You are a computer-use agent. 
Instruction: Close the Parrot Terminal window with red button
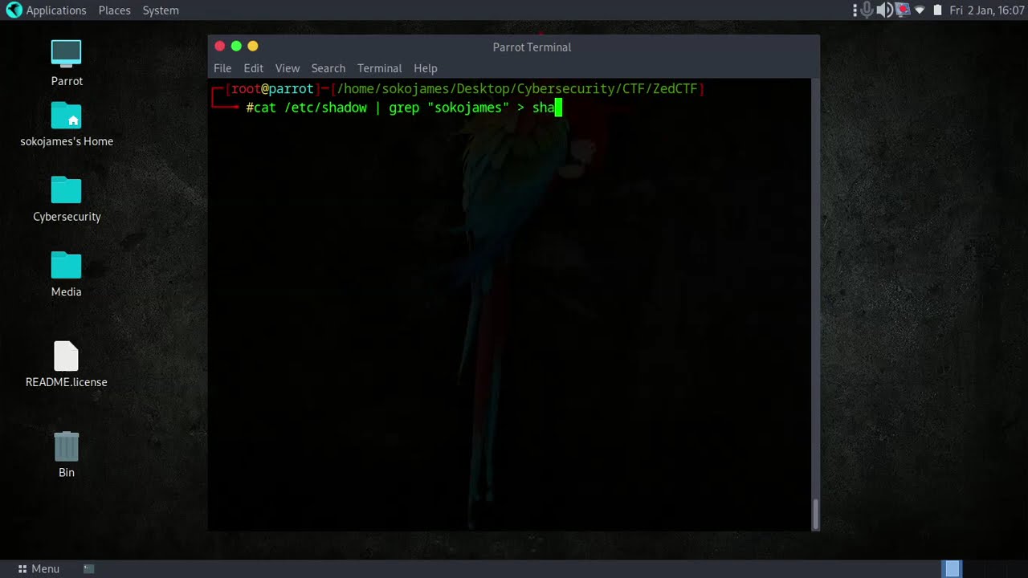click(x=220, y=47)
